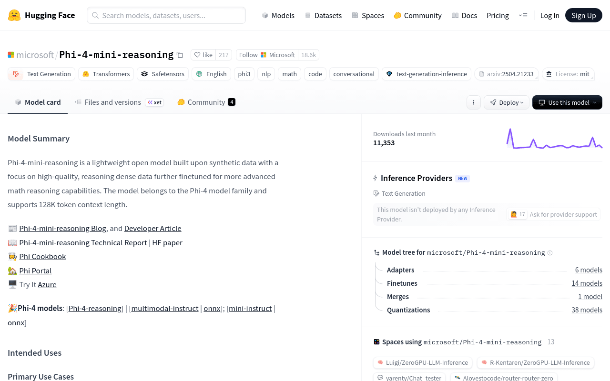610x381 pixels.
Task: Select the Safetensors tag
Action: point(163,74)
